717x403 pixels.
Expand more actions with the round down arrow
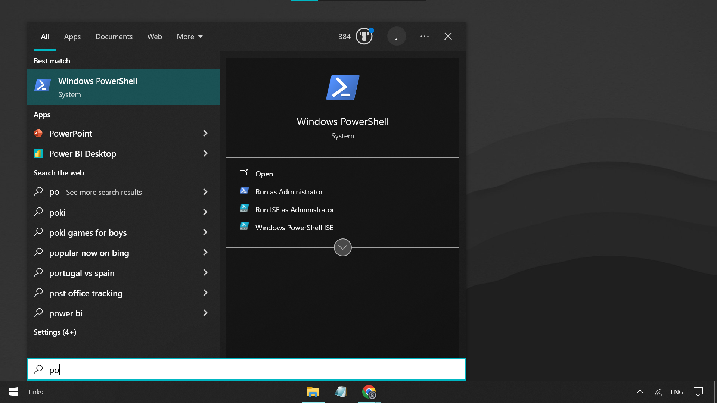click(x=343, y=247)
